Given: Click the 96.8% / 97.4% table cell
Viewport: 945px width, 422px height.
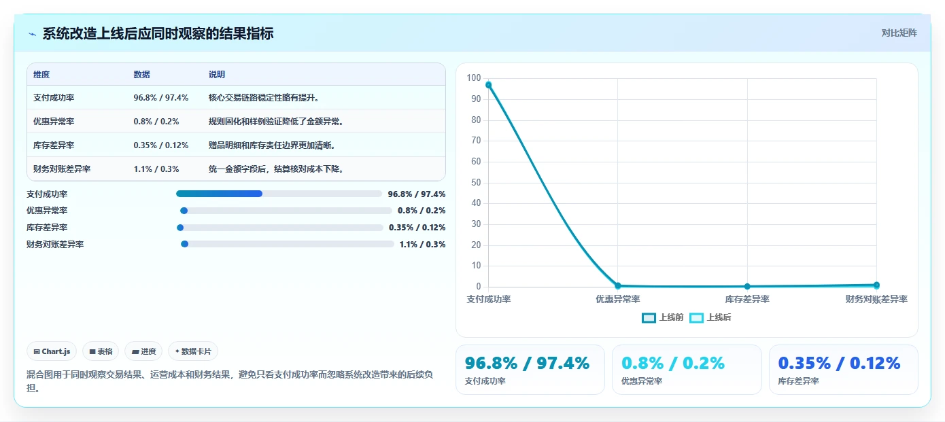Looking at the screenshot, I should tap(161, 98).
